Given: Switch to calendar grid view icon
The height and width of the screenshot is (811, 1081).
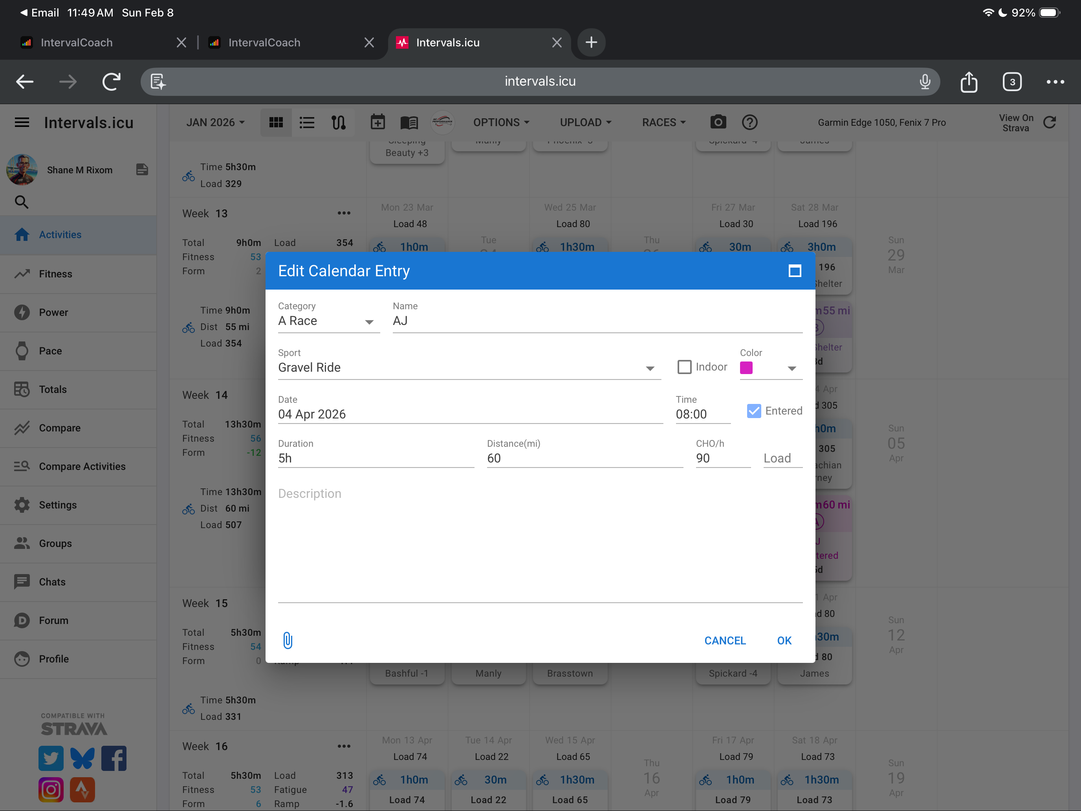Looking at the screenshot, I should click(x=276, y=122).
